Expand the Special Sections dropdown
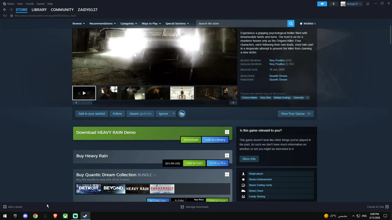The width and height of the screenshot is (392, 220). (177, 24)
